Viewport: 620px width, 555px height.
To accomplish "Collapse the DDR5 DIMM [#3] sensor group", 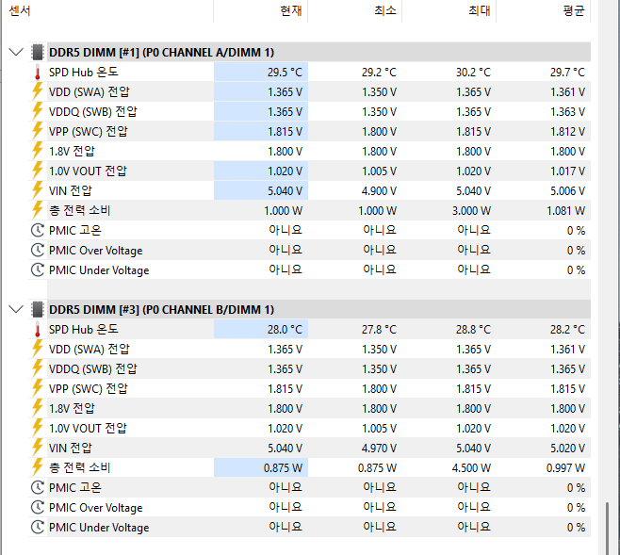I will pyautogui.click(x=15, y=309).
